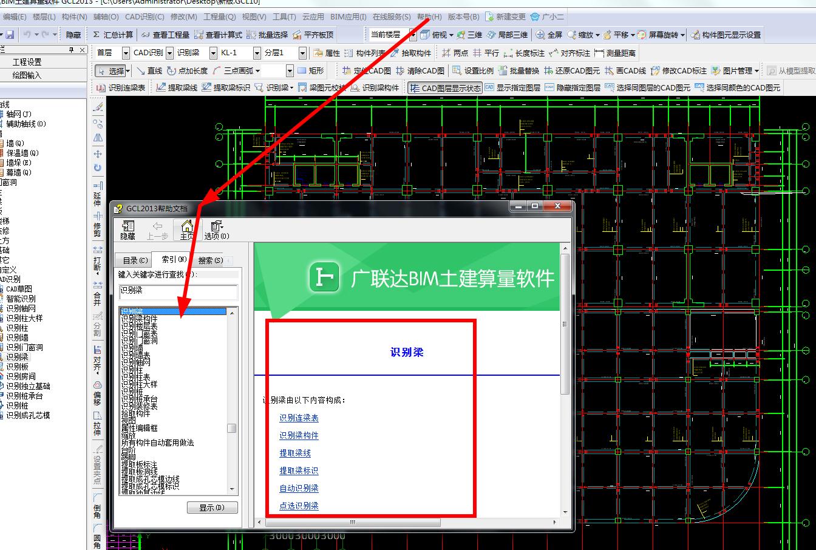816x550 pixels.
Task: Select 两点 two-point axis tool
Action: coord(455,53)
